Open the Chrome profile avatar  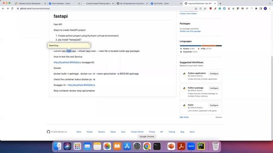pos(265,8)
